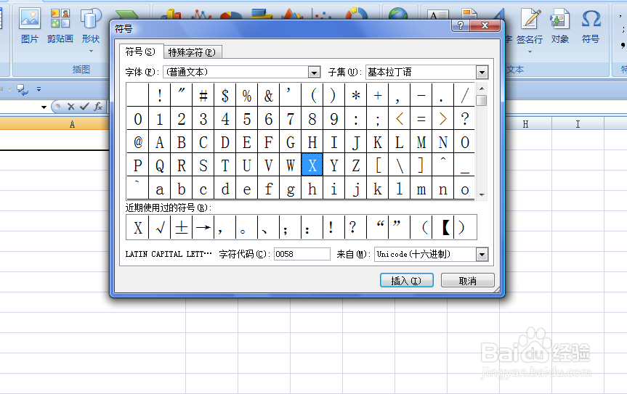Image resolution: width=627 pixels, height=394 pixels.
Task: Click the 取消 button
Action: (467, 281)
